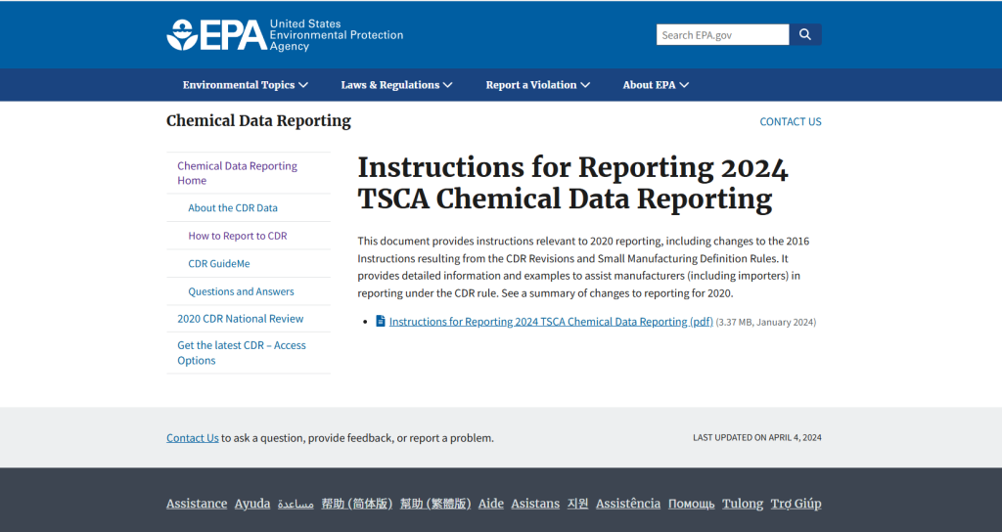This screenshot has height=532, width=1002.
Task: Open the Korean 지원 assistance link
Action: pos(577,504)
